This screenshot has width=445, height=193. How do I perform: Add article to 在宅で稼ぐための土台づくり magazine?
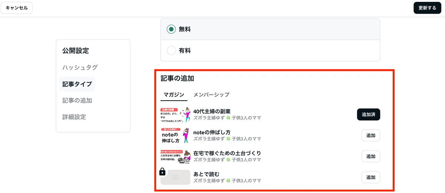pyautogui.click(x=371, y=156)
